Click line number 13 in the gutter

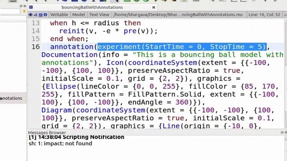(x=35, y=23)
